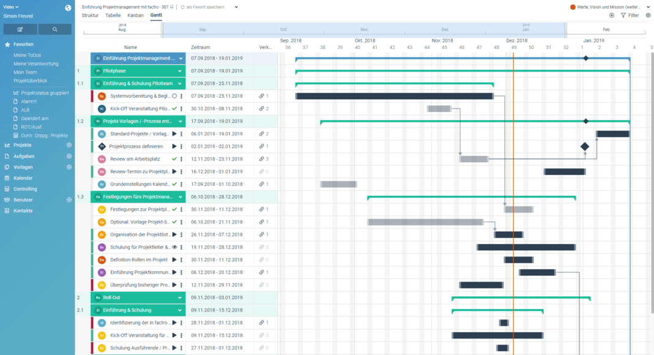Toggle done checkmark of Grundeinstellungen Kalend

[175, 184]
